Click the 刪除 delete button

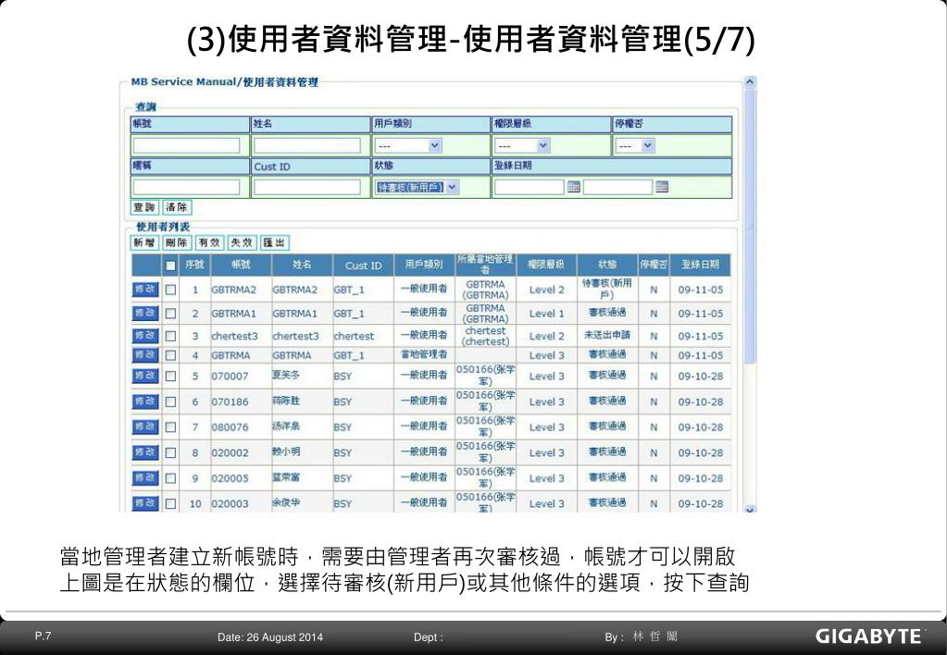coord(177,242)
